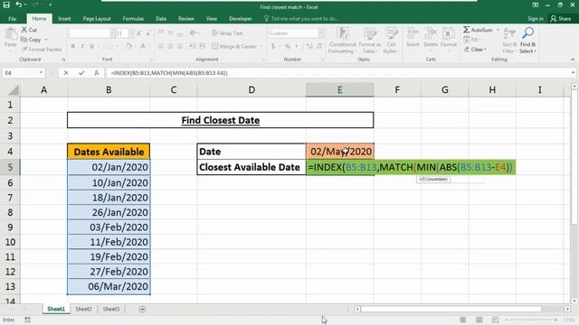579x325 pixels.
Task: Open Merge & Center dropdown
Action: point(261,46)
